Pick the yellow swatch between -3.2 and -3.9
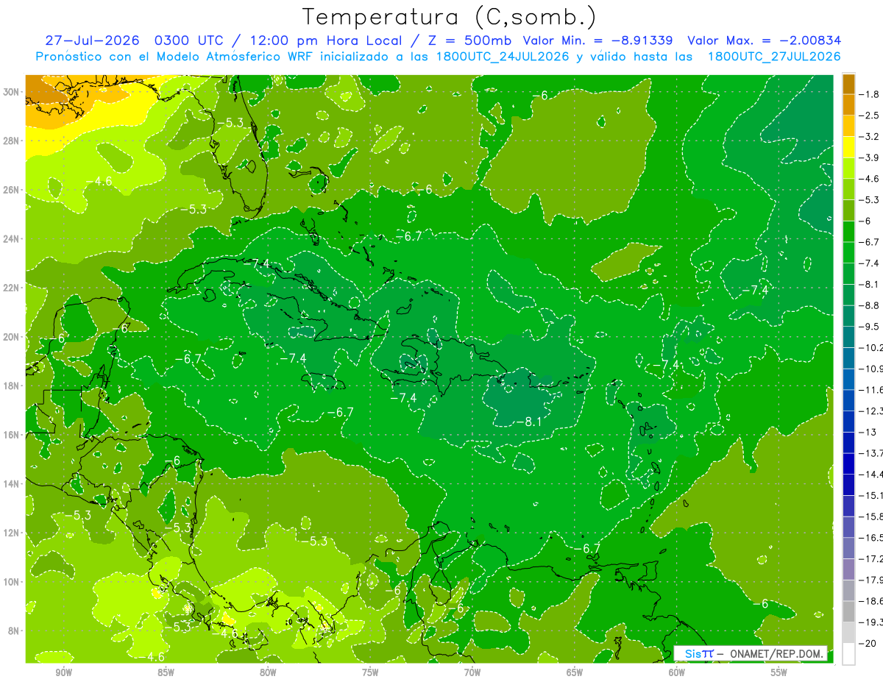Screen dimensions: 883x682 [x=848, y=147]
